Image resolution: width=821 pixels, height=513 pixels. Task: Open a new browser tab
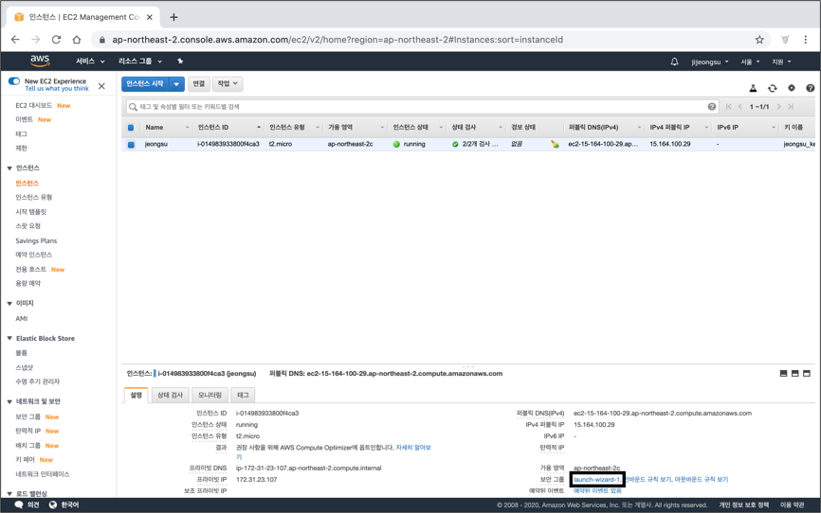(173, 17)
